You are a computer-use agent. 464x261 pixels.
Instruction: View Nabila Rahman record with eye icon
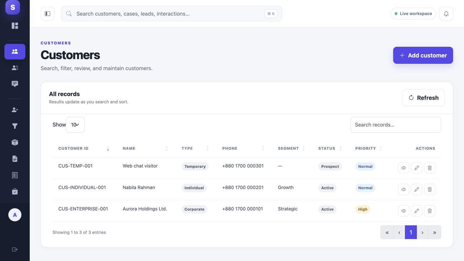pyautogui.click(x=403, y=189)
